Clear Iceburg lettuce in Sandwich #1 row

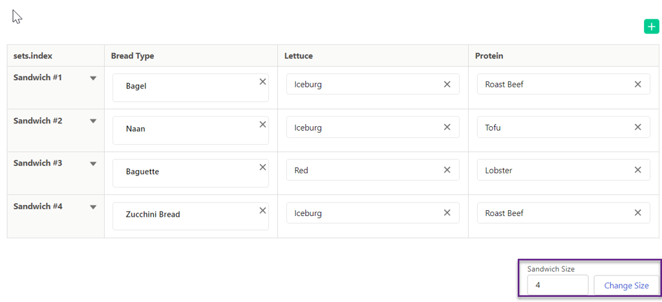pyautogui.click(x=447, y=85)
